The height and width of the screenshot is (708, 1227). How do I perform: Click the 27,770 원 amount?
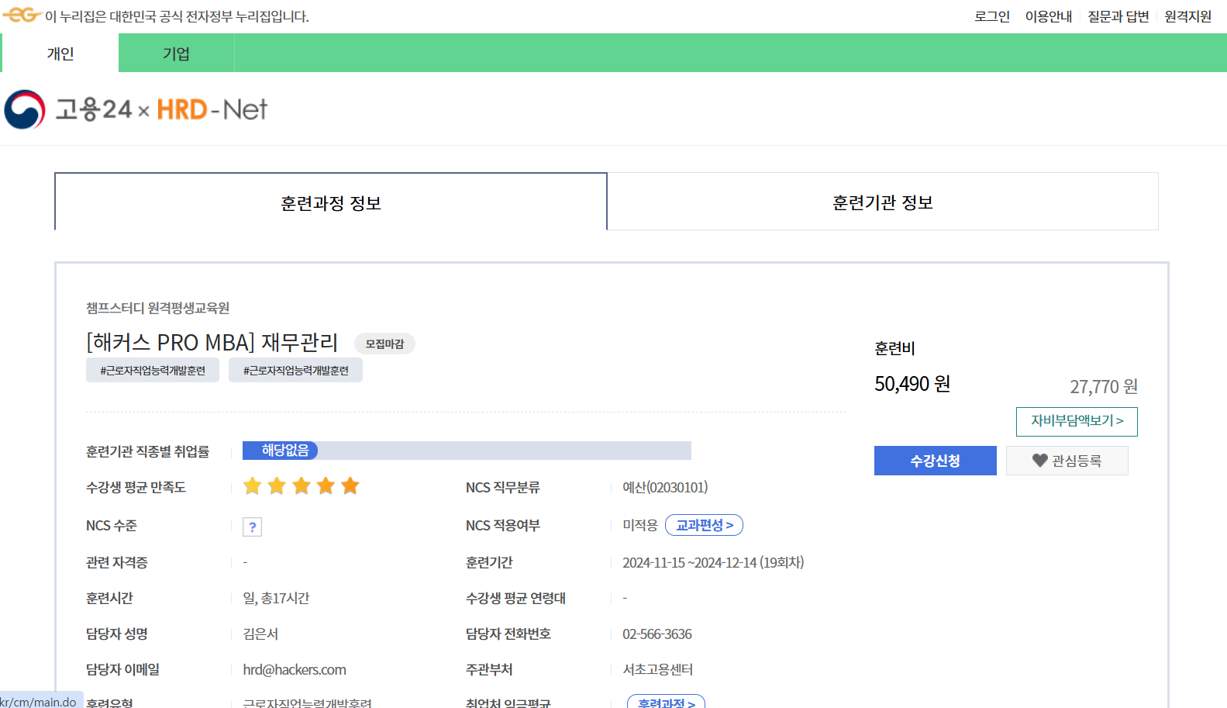point(1104,386)
